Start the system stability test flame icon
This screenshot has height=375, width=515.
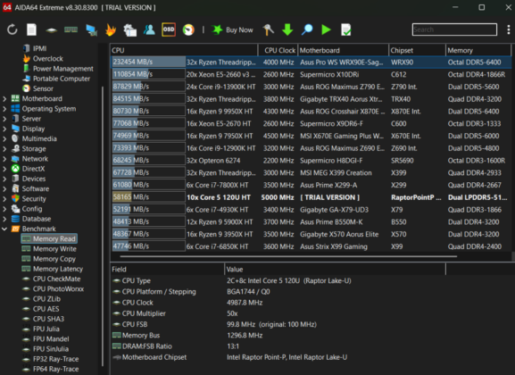pos(111,29)
